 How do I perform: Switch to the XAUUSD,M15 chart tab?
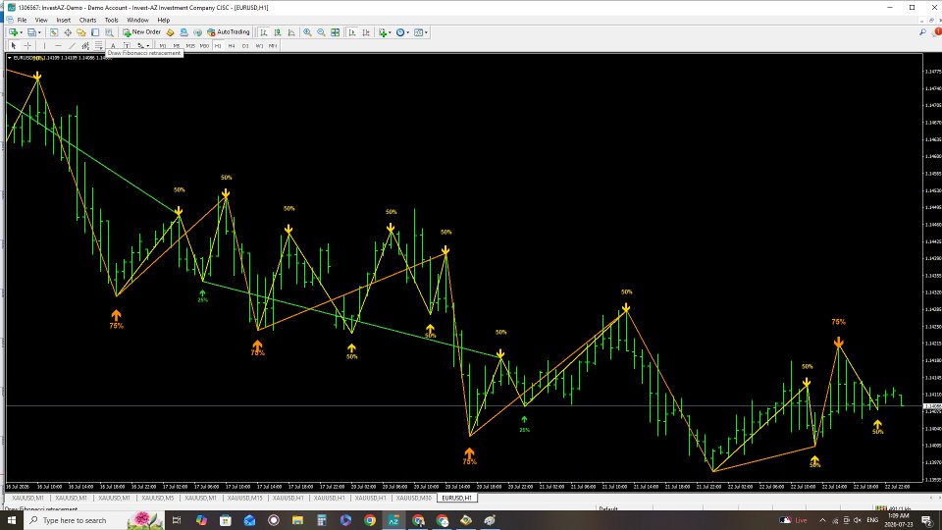pos(244,499)
